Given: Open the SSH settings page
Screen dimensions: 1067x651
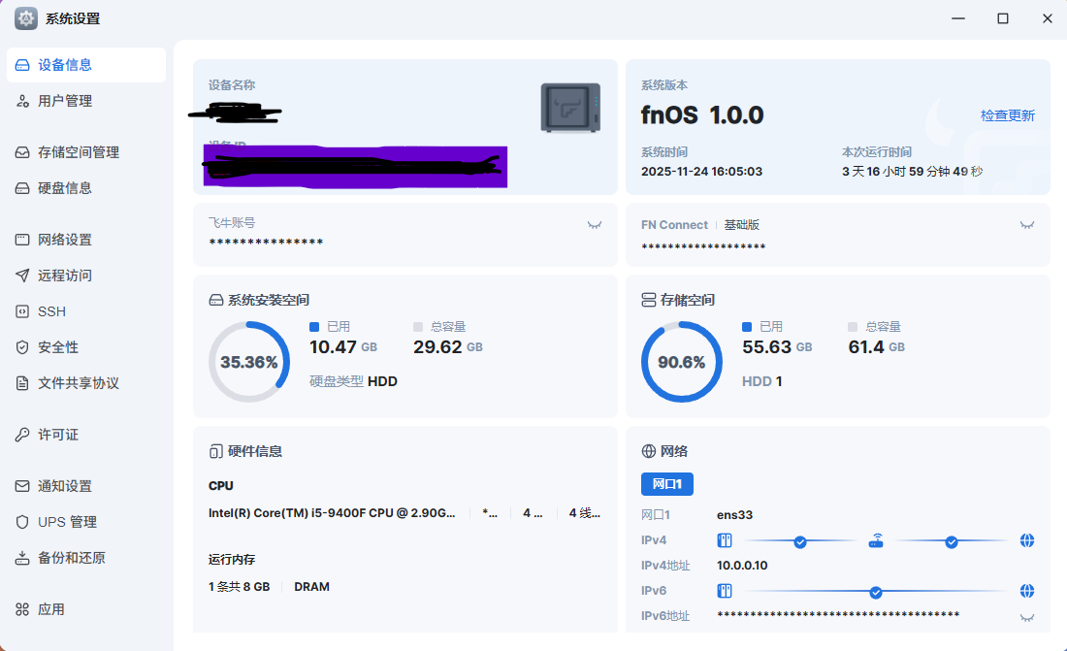Looking at the screenshot, I should [x=86, y=311].
